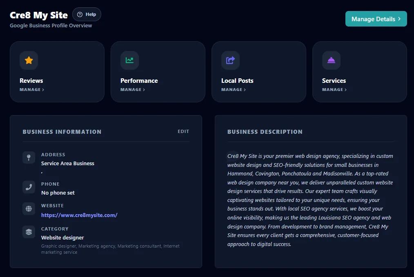Screen dimensions: 414x277
Task: Click the Business Description heading
Action: 265,132
